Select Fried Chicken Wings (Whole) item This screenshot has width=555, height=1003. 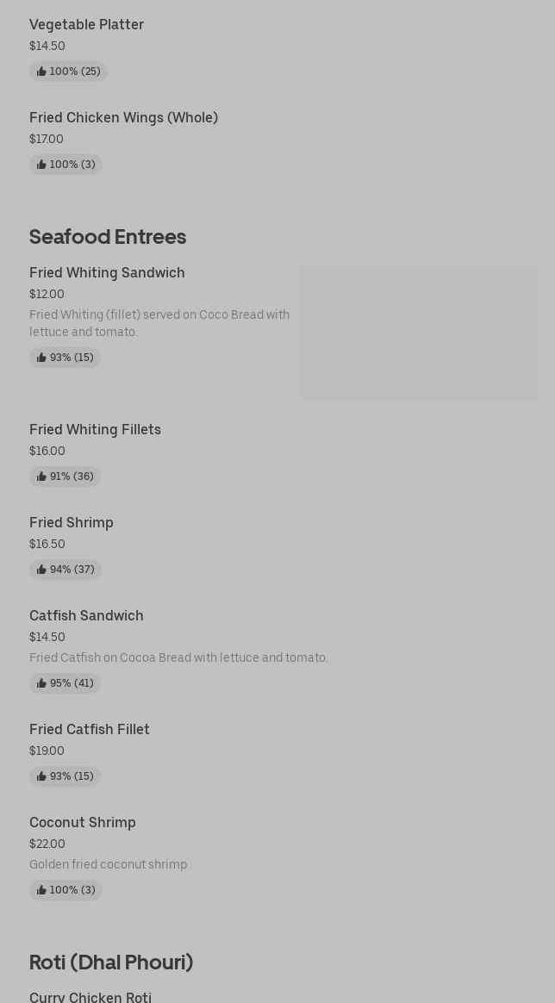[123, 118]
